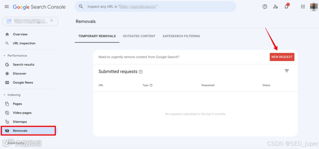Collapse the Performance section
319x149 pixels.
click(x=5, y=56)
